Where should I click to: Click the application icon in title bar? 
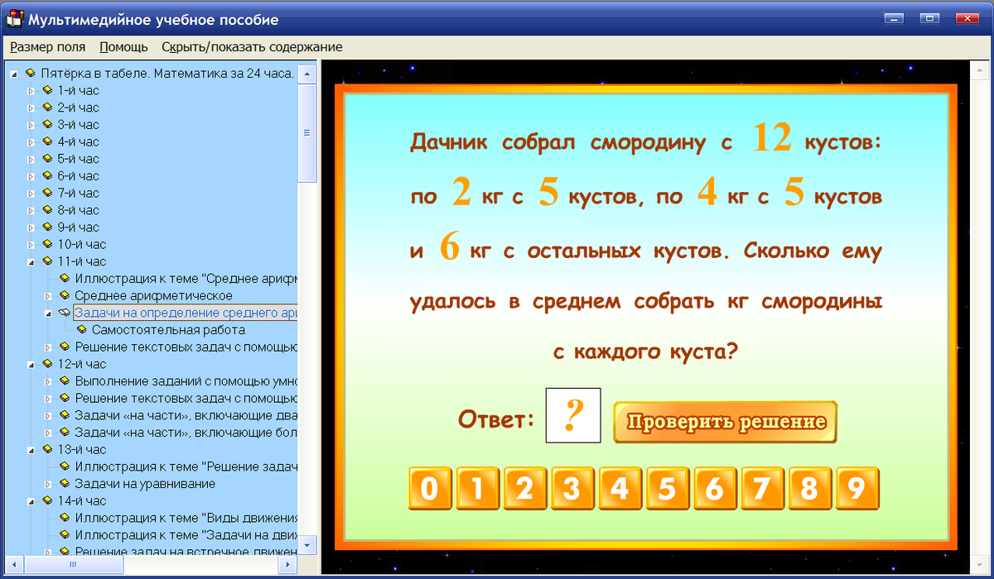[x=14, y=18]
